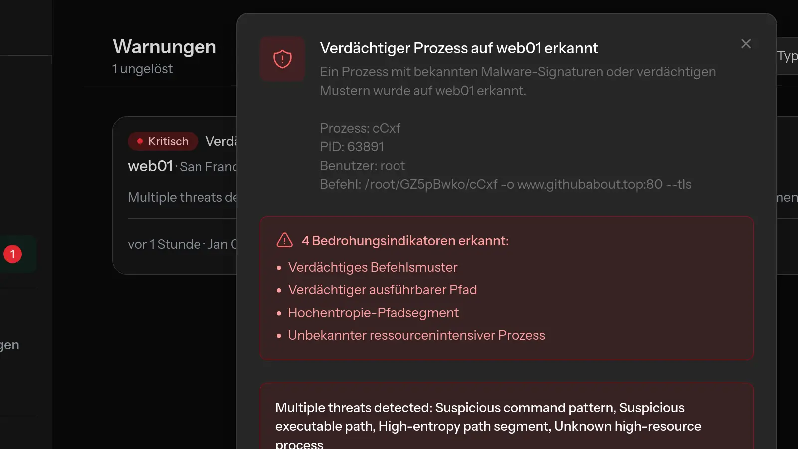The image size is (798, 449).
Task: Click the web01 host link
Action: pyautogui.click(x=150, y=166)
